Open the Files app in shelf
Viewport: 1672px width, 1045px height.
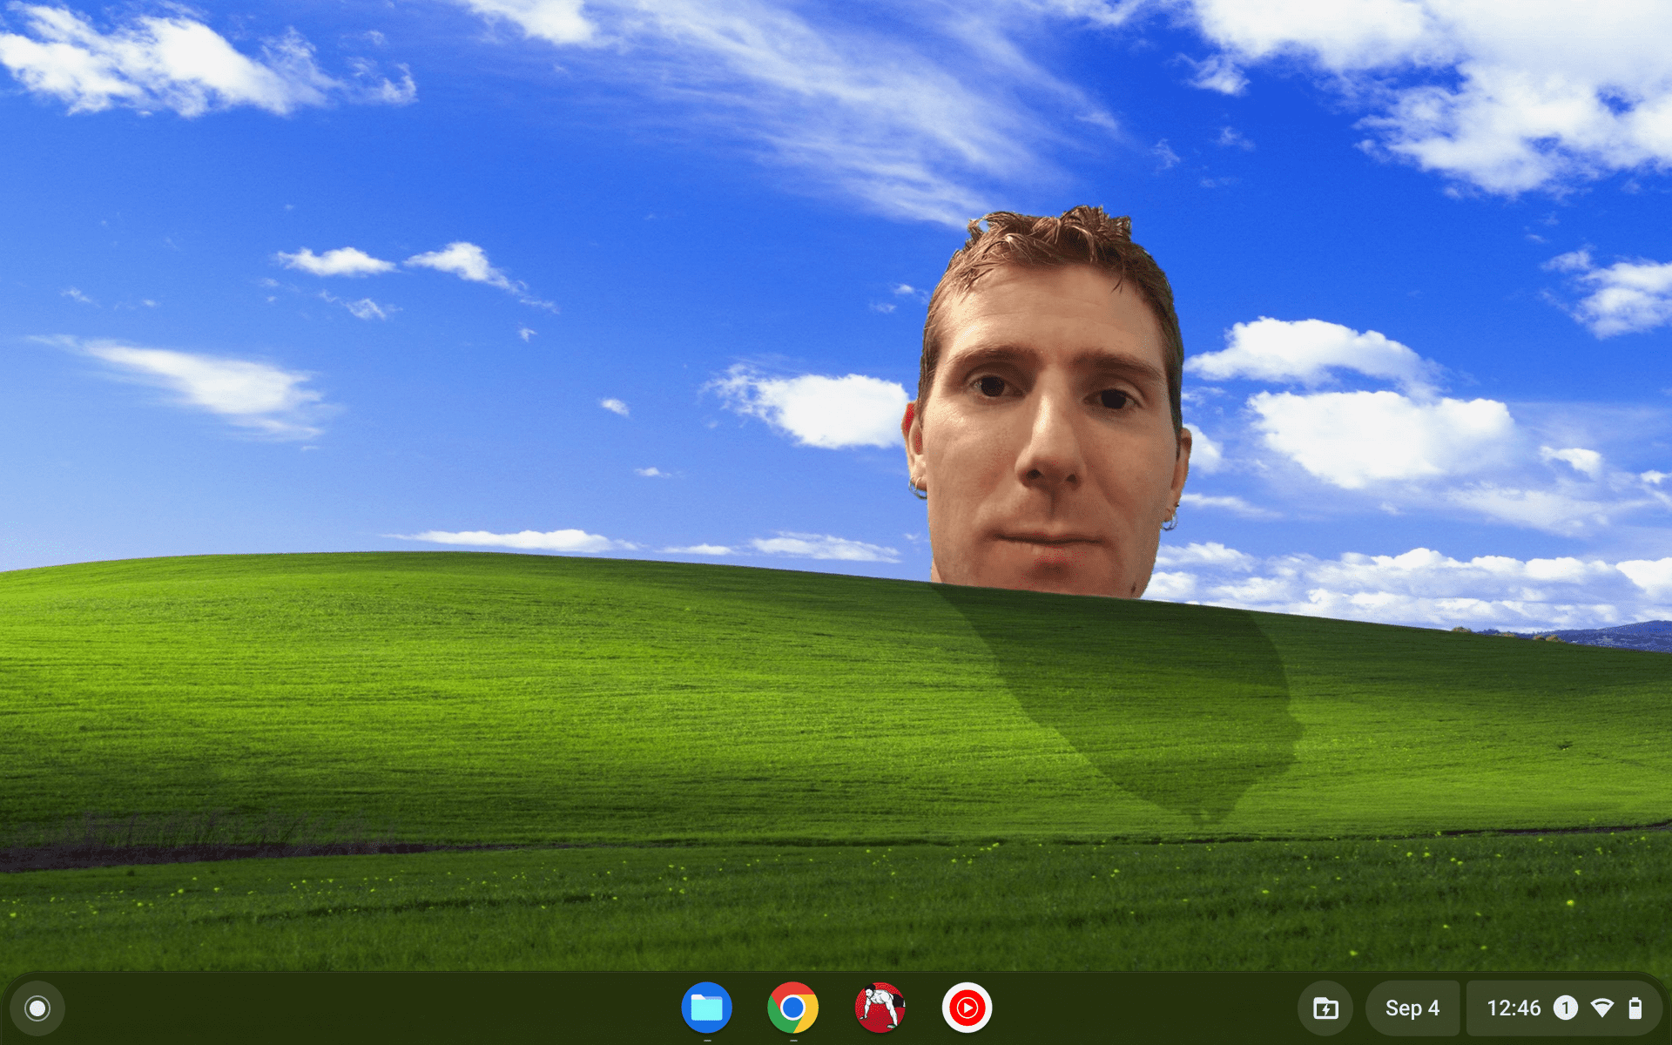click(706, 1008)
